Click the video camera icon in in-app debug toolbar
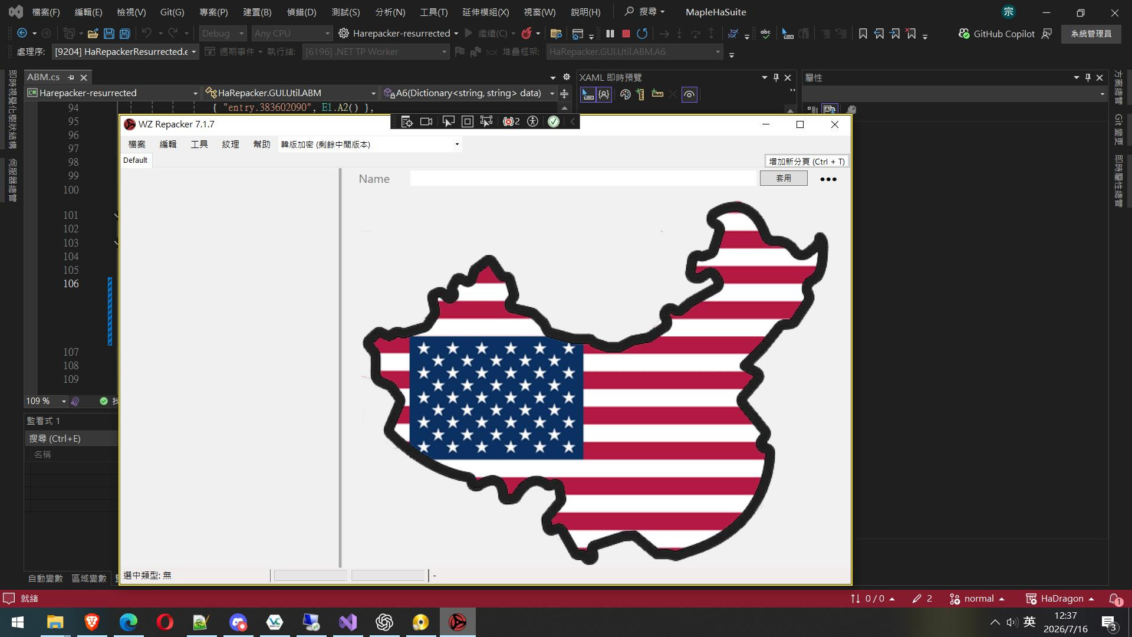 (426, 122)
